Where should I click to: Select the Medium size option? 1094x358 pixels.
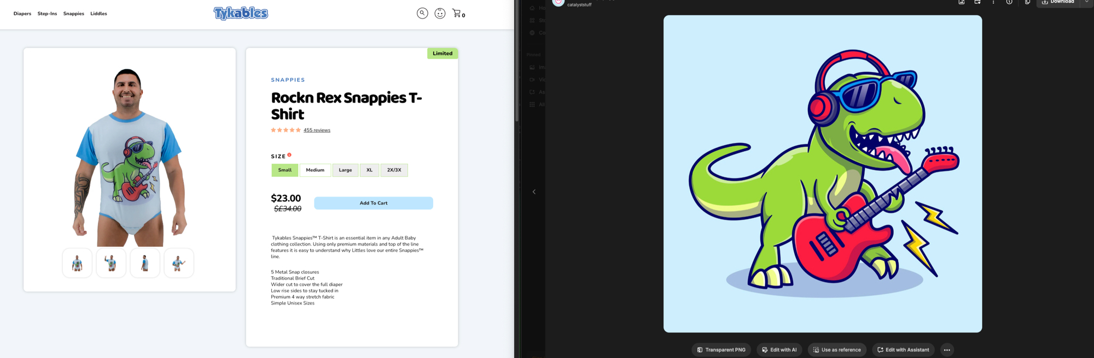tap(315, 170)
